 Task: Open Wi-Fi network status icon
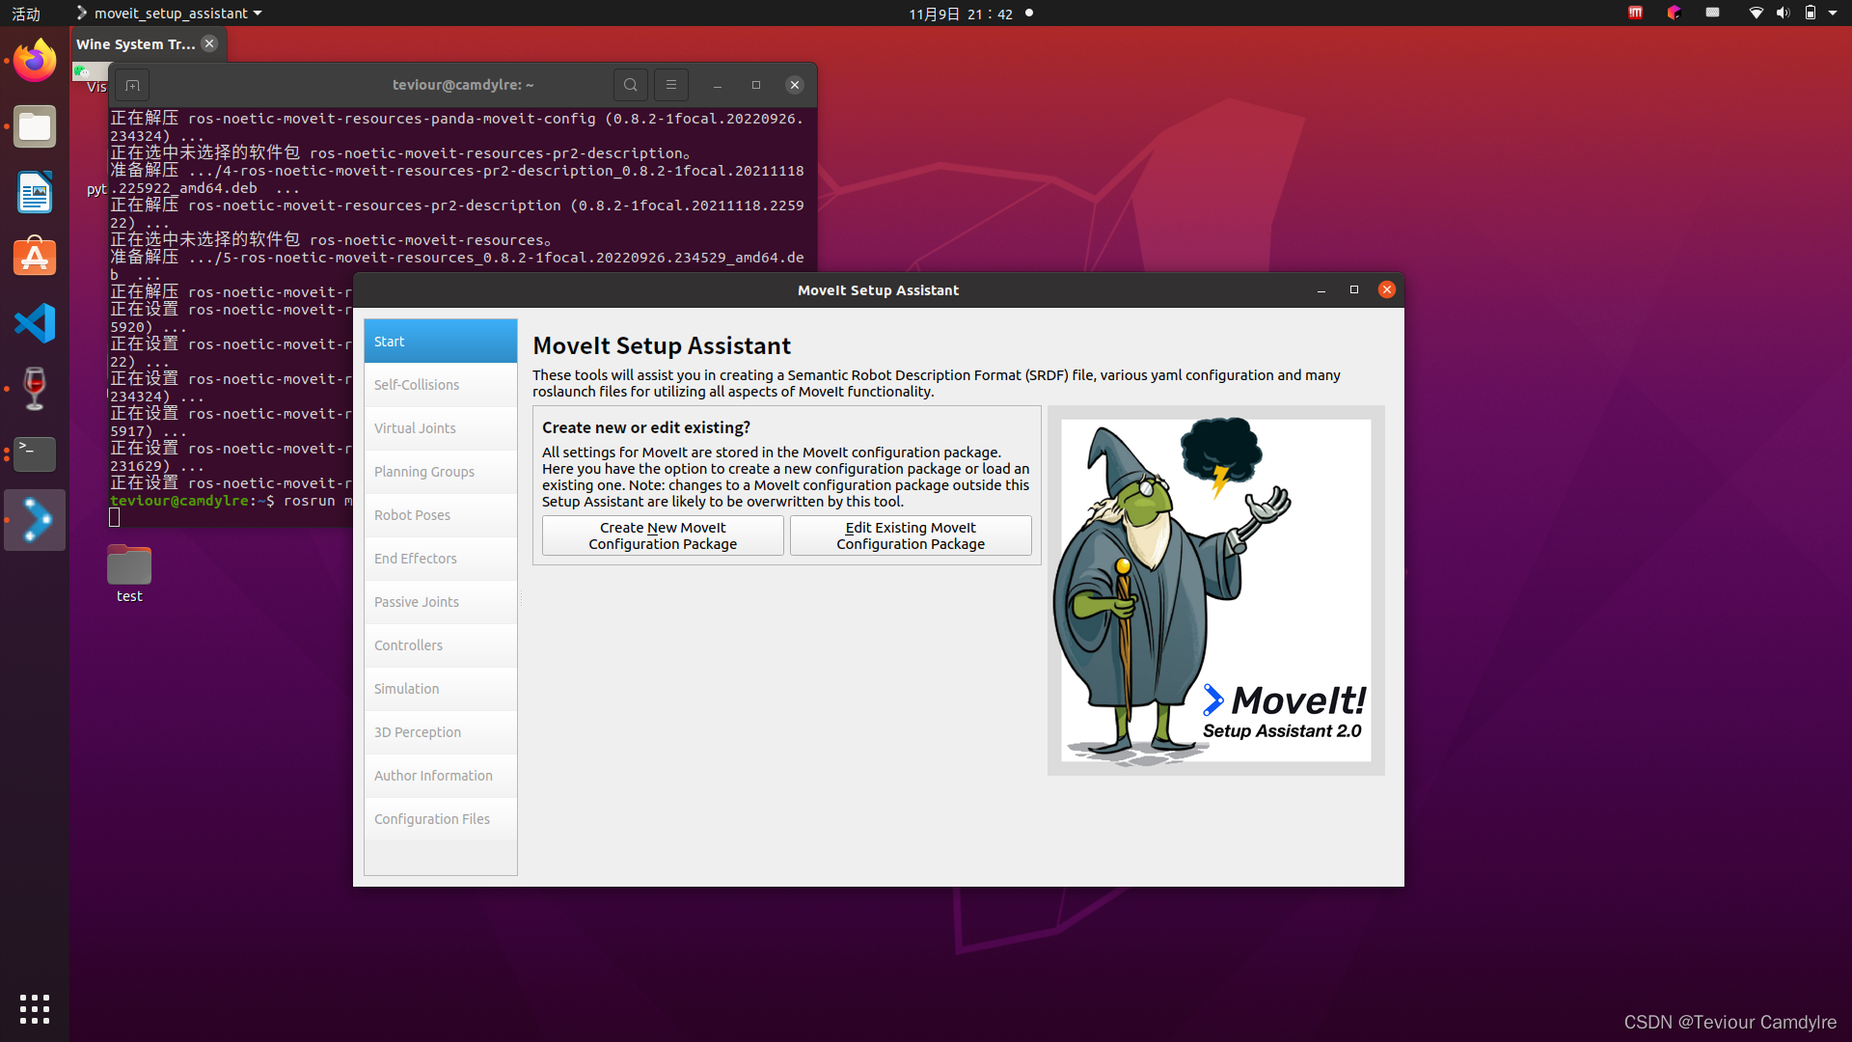pyautogui.click(x=1756, y=13)
